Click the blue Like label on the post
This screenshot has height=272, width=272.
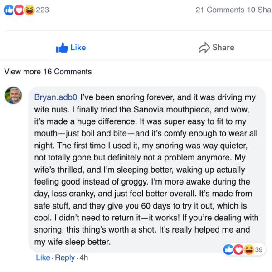tap(78, 48)
